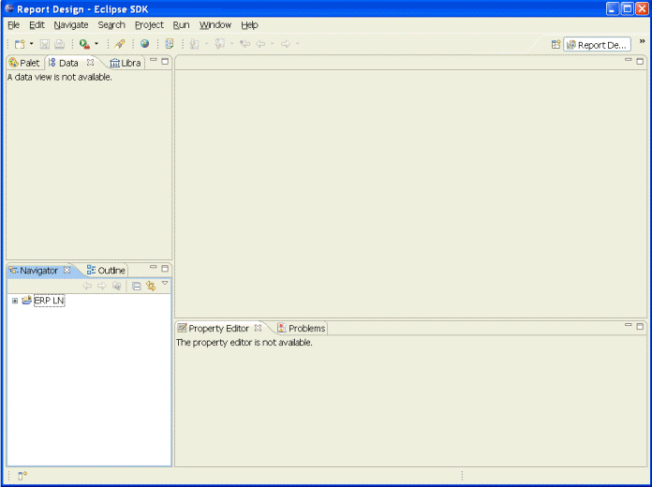The width and height of the screenshot is (652, 487).
Task: Expand the ERP LN project tree node
Action: pos(15,301)
